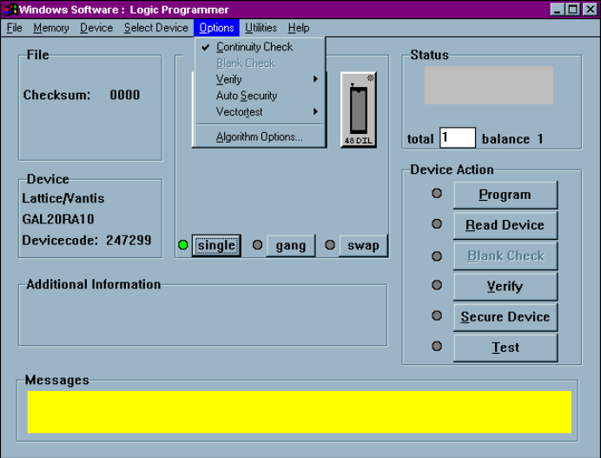Click the 48 DIL socket icon
The image size is (601, 458).
(359, 110)
